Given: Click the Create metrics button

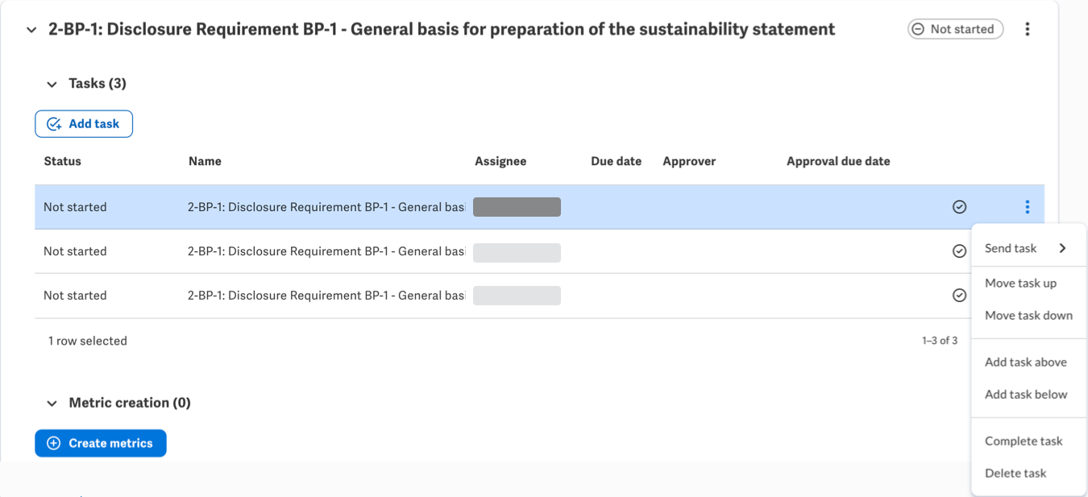Looking at the screenshot, I should (100, 443).
